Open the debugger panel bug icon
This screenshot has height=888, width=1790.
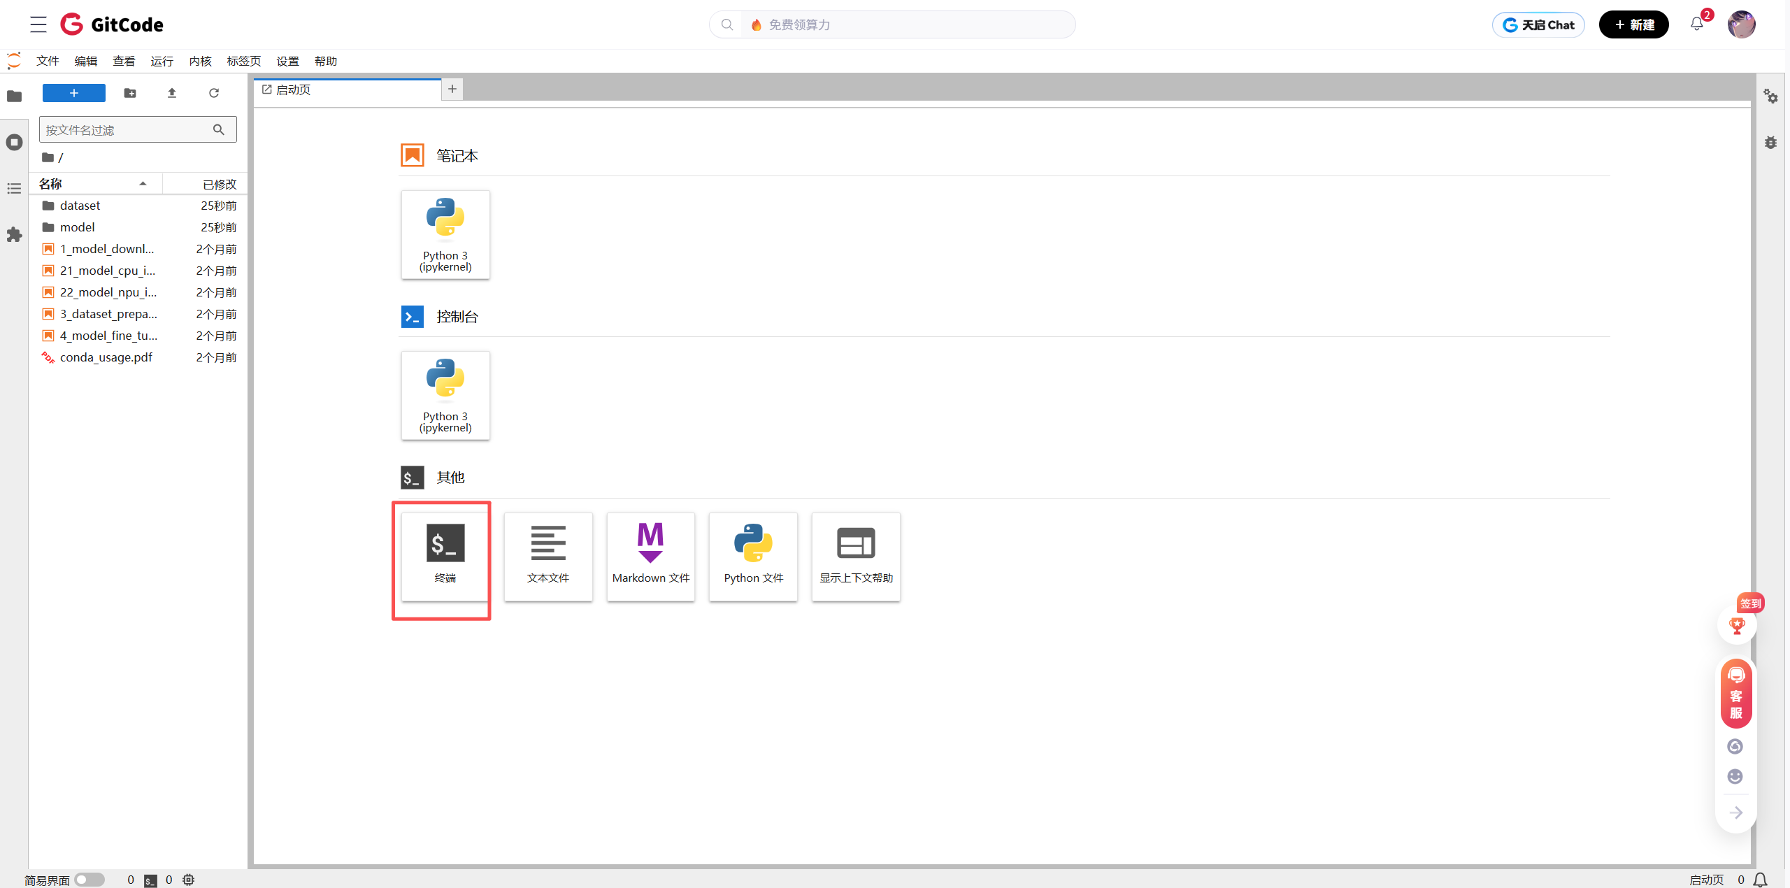pyautogui.click(x=1770, y=143)
